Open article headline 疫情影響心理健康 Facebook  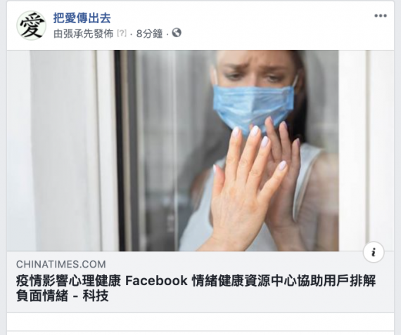click(101, 281)
